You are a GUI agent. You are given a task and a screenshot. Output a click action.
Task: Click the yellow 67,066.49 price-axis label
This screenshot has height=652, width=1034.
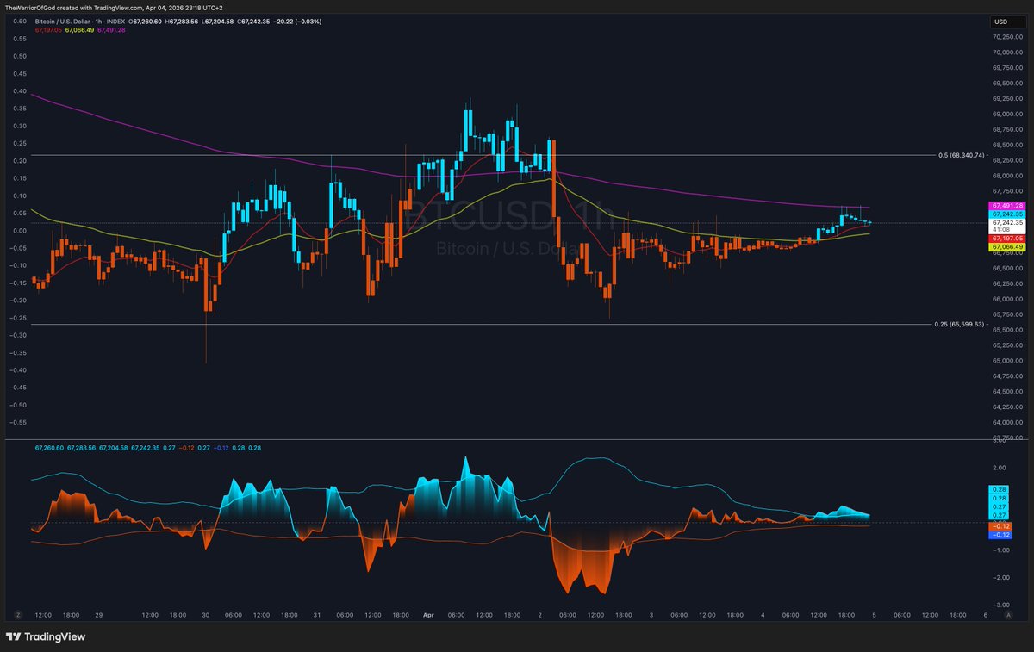click(1006, 246)
